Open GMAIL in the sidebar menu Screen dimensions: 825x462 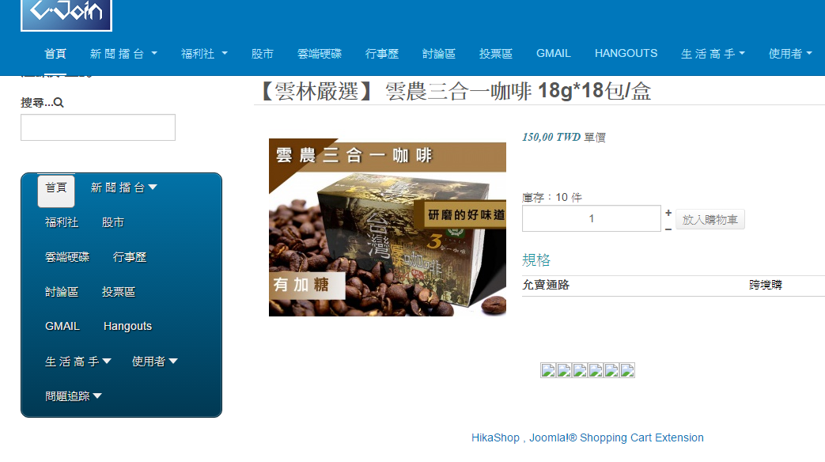click(62, 326)
